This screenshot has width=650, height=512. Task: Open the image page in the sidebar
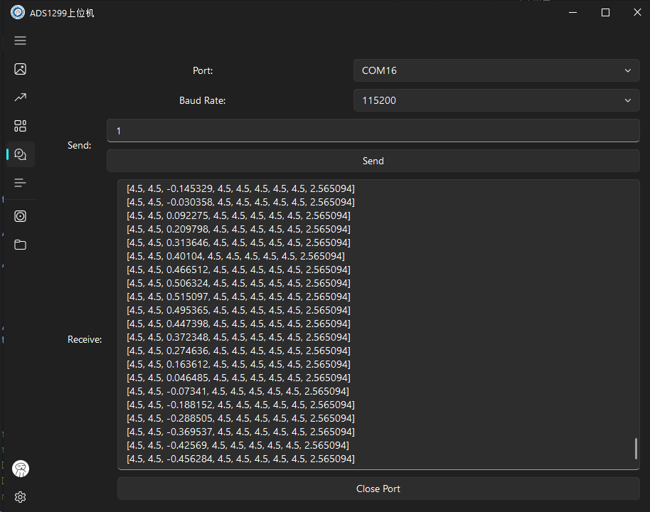pos(20,69)
